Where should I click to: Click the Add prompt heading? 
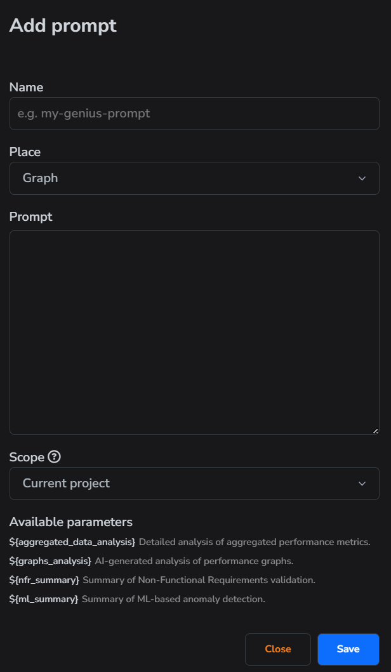coord(63,25)
